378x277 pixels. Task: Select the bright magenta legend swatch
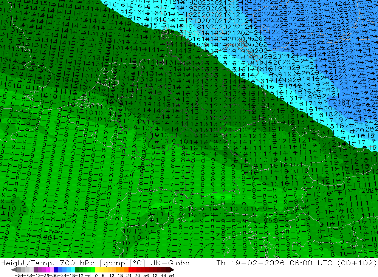click(48, 269)
